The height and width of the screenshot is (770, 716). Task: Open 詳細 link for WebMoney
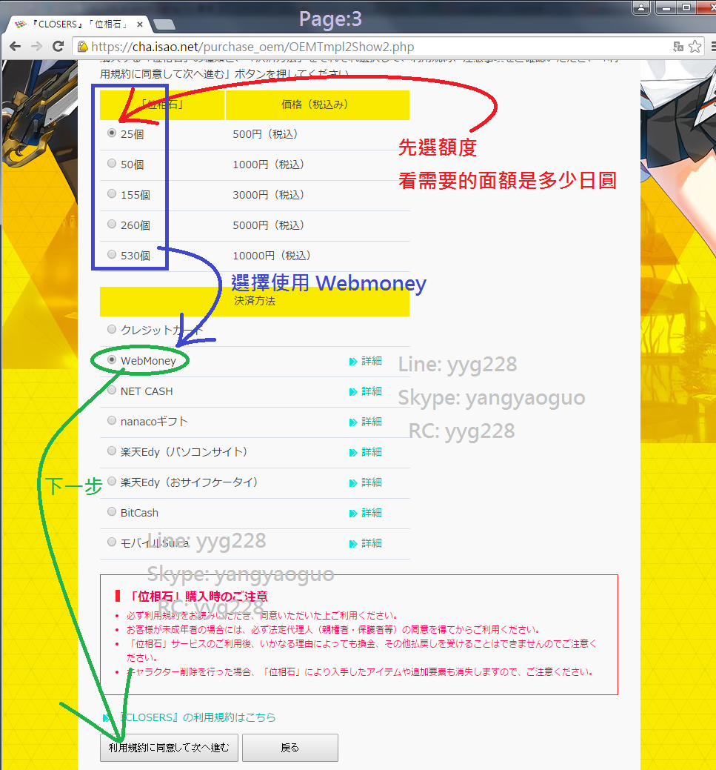click(x=366, y=361)
